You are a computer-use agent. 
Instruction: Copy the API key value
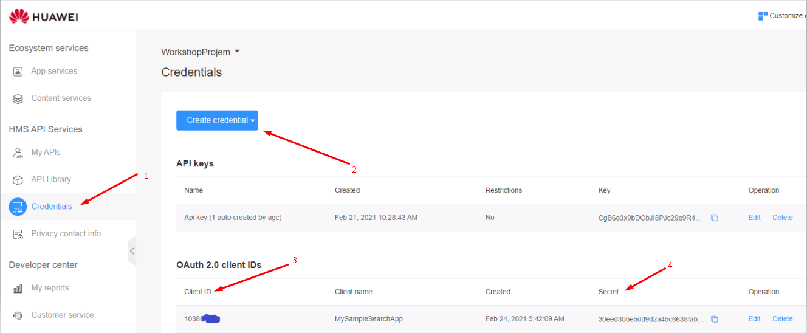tap(715, 218)
